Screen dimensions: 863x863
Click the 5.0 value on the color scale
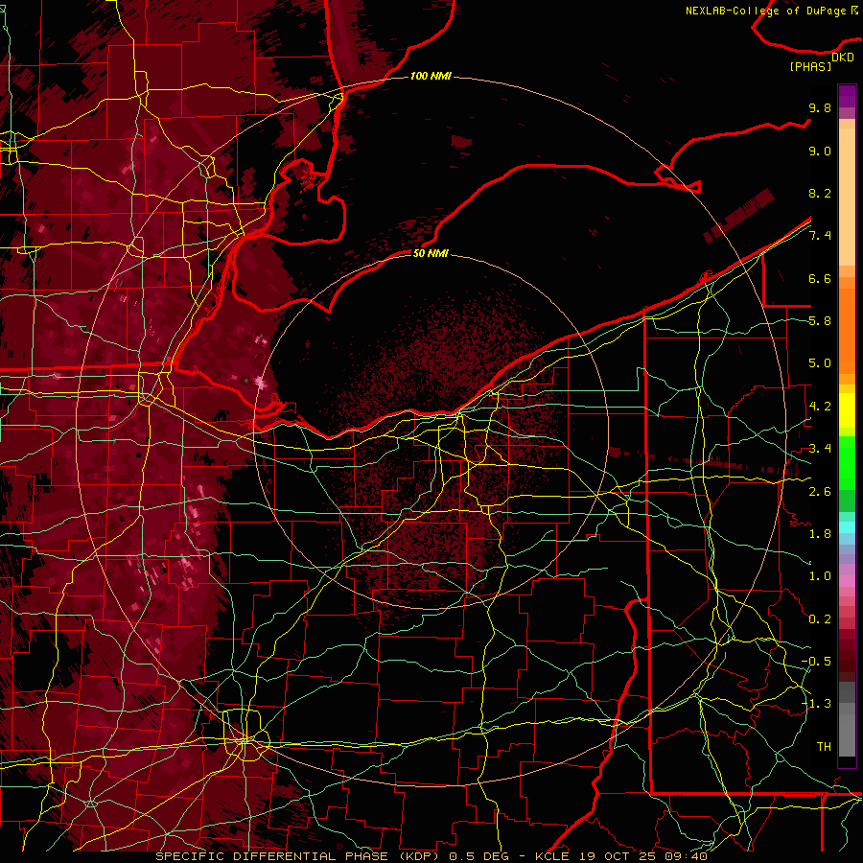tap(820, 363)
